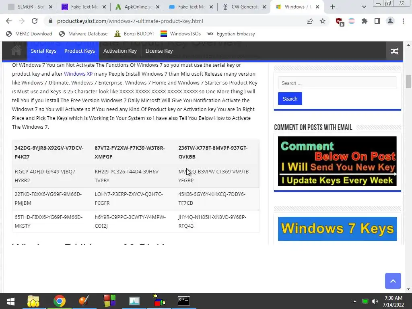This screenshot has width=412, height=309.
Task: Focus the sidebar Search field
Action: tap(338, 83)
